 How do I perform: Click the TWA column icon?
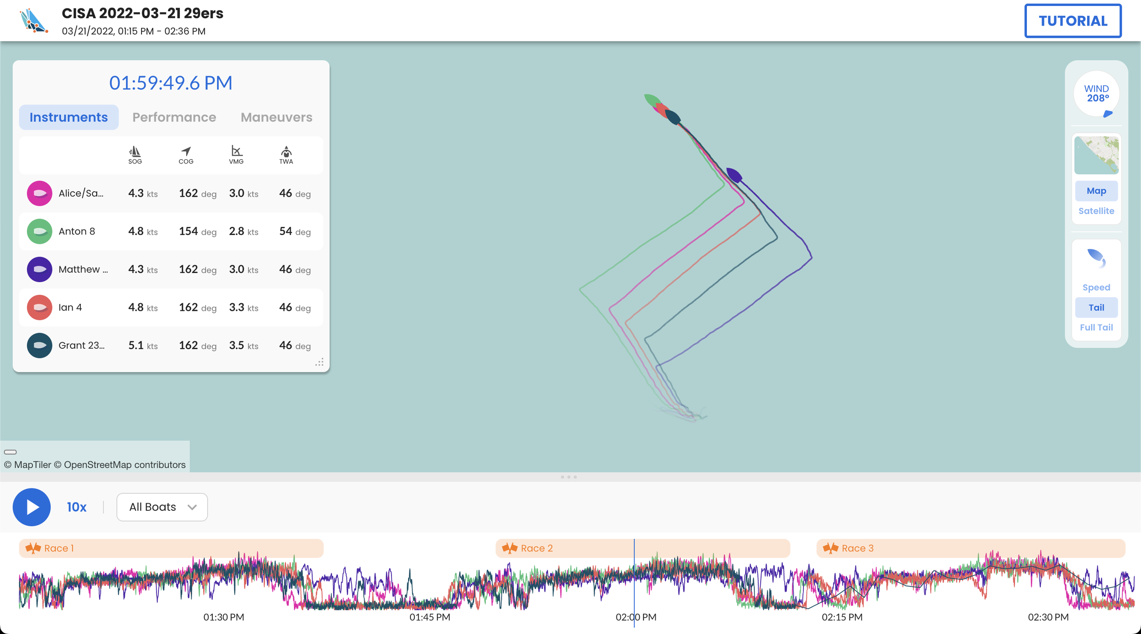[286, 151]
